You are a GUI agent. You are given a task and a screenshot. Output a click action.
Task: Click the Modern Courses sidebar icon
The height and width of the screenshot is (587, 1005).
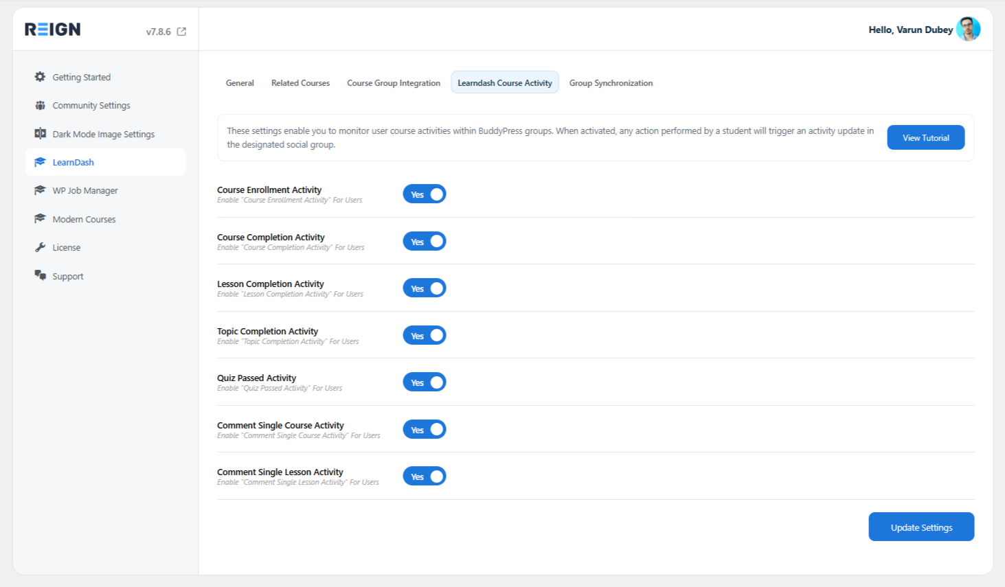[40, 219]
